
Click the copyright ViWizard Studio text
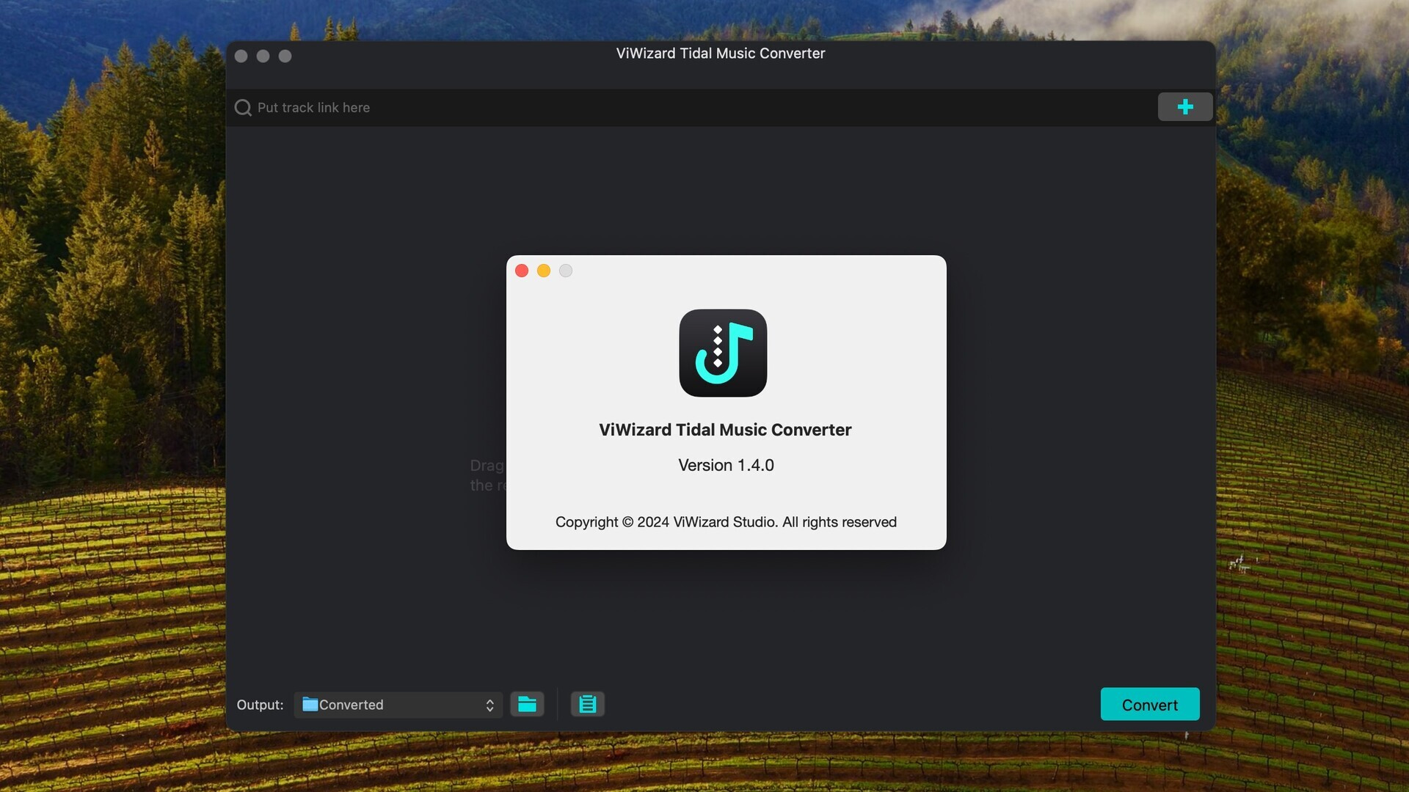(x=726, y=522)
